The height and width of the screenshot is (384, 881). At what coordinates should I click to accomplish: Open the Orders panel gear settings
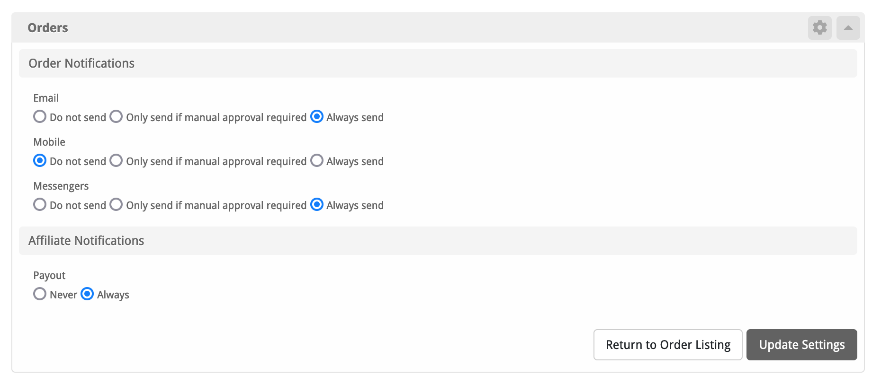[819, 28]
